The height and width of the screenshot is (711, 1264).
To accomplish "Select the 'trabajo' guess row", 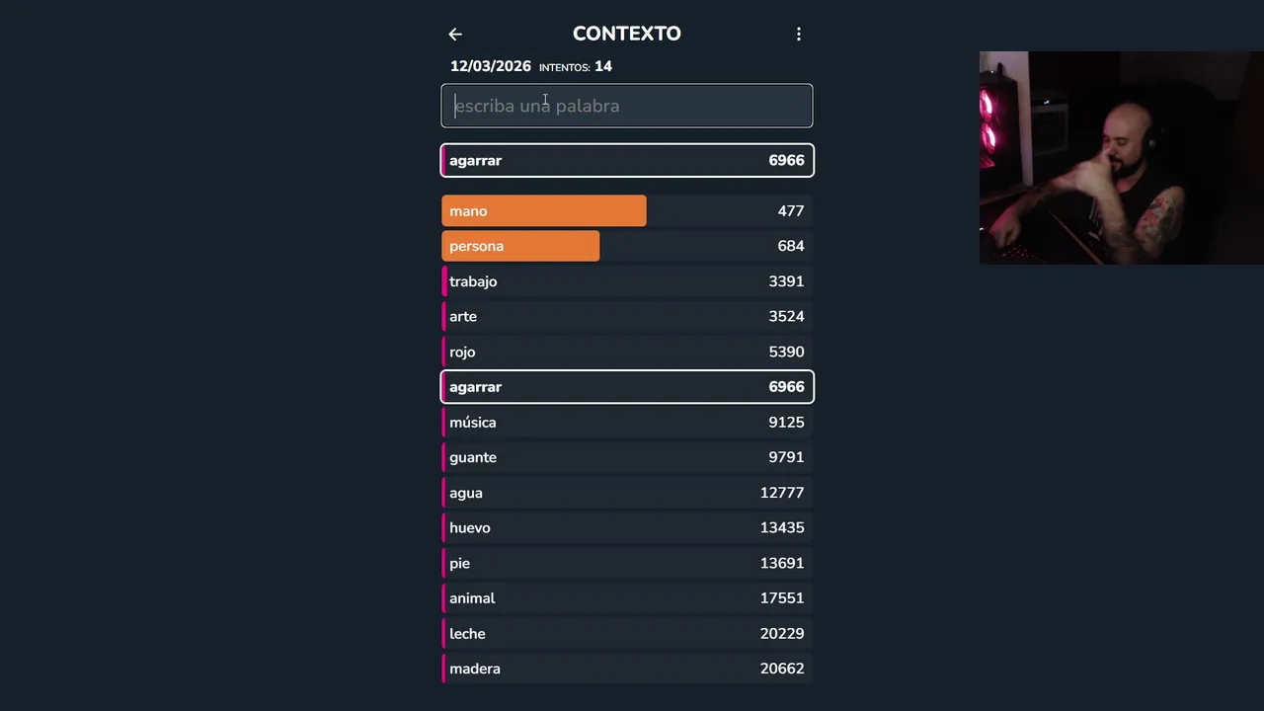I will click(x=627, y=281).
